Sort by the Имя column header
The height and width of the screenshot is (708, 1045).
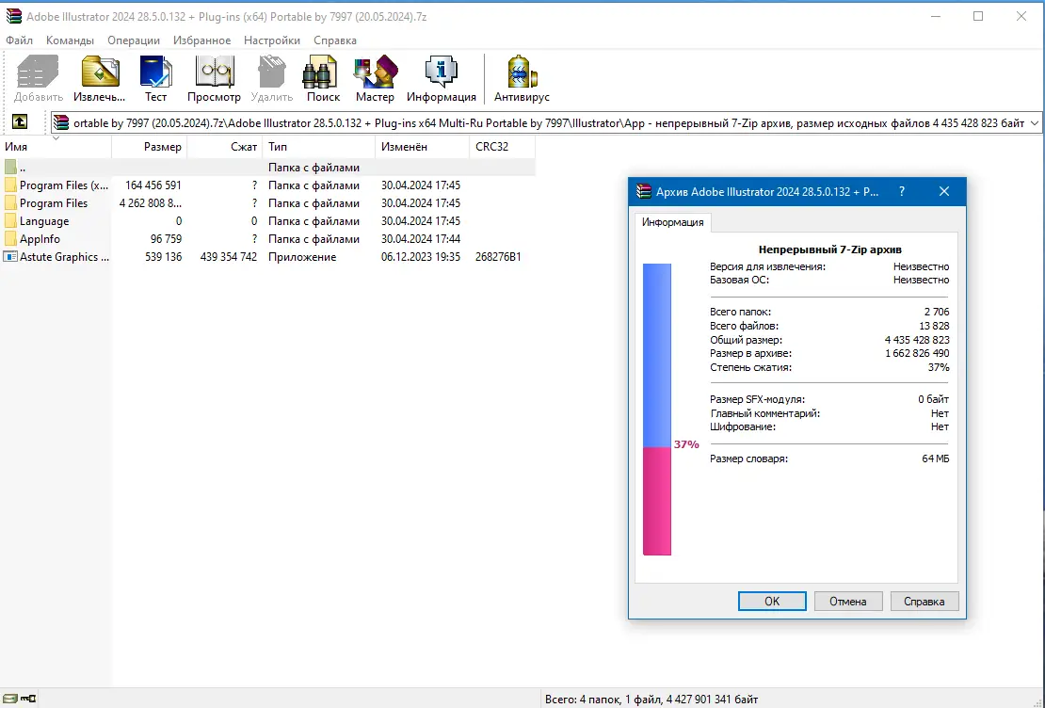[56, 147]
